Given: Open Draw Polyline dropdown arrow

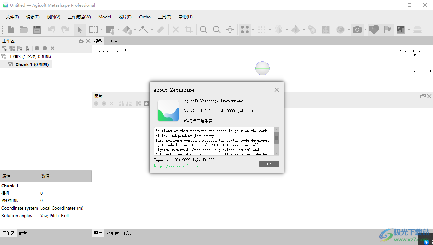Looking at the screenshot, I should [x=152, y=30].
